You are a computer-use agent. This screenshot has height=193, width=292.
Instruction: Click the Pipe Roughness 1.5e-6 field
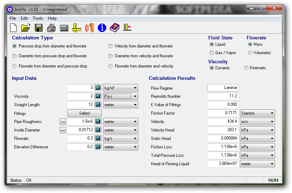pyautogui.click(x=81, y=121)
